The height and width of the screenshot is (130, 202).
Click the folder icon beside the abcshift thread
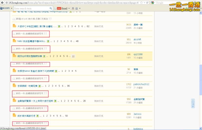tap(14, 41)
